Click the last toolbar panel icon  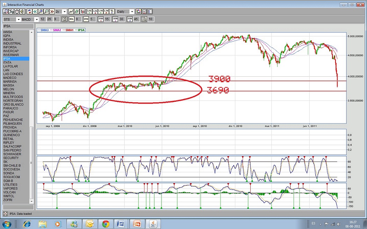[x=150, y=12]
